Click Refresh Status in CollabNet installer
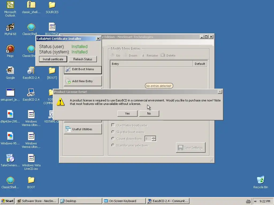This screenshot has height=205, width=274. point(83,59)
